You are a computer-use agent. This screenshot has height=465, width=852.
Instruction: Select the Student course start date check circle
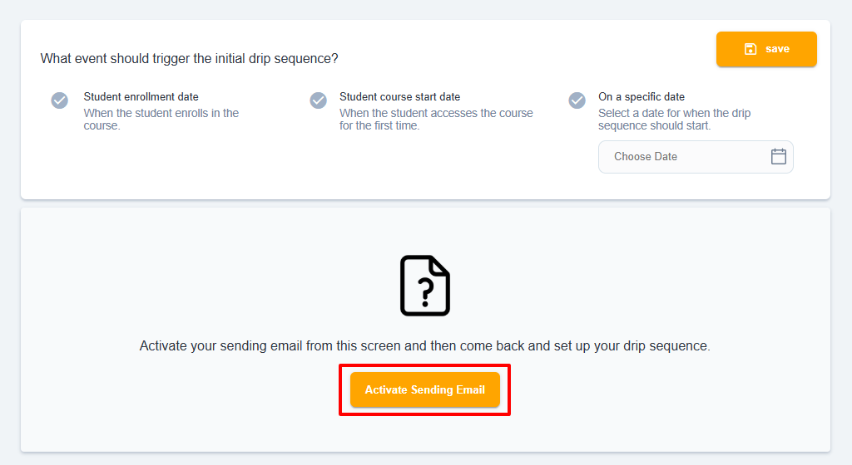319,100
